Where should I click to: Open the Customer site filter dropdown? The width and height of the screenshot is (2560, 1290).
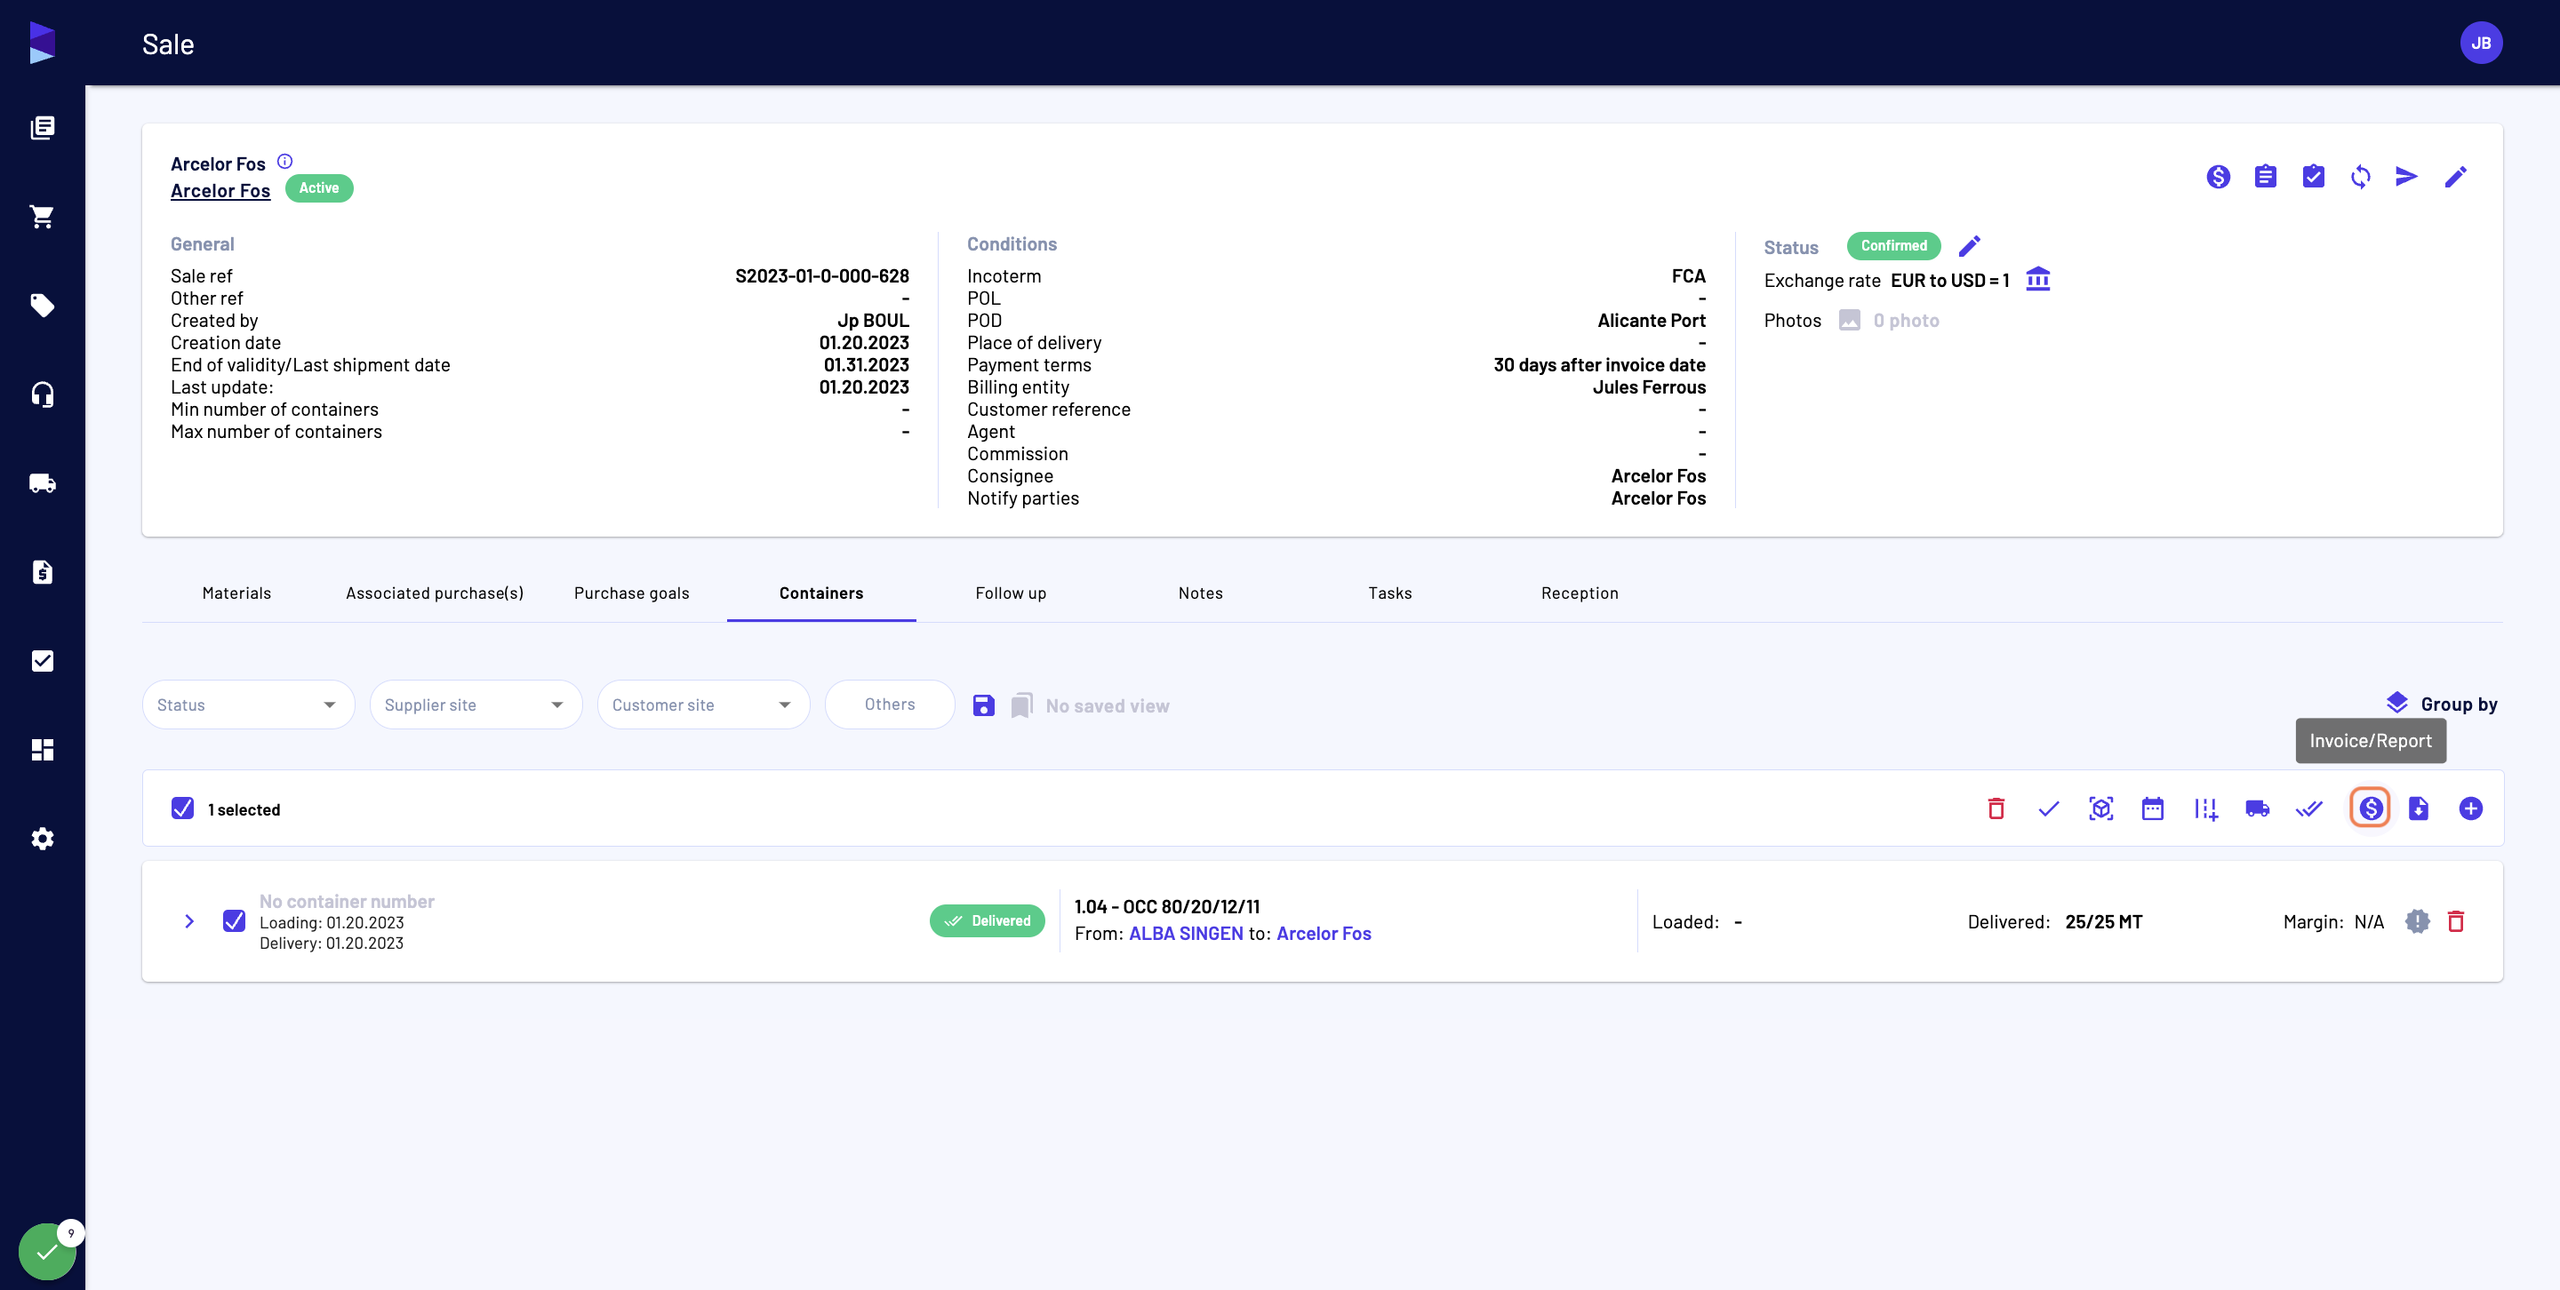click(x=704, y=705)
